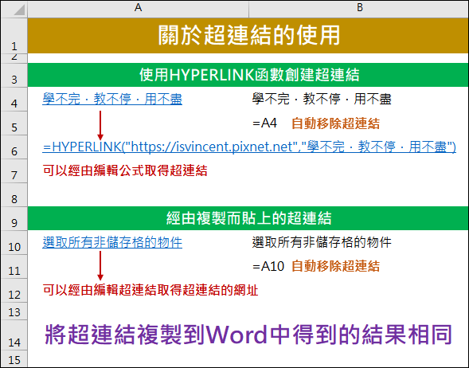Select row 15 header
The height and width of the screenshot is (368, 469).
(14, 358)
